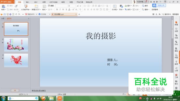Select slide 3 thumbnail with red butterfly
Screen dimensions: 180x101
[16, 60]
